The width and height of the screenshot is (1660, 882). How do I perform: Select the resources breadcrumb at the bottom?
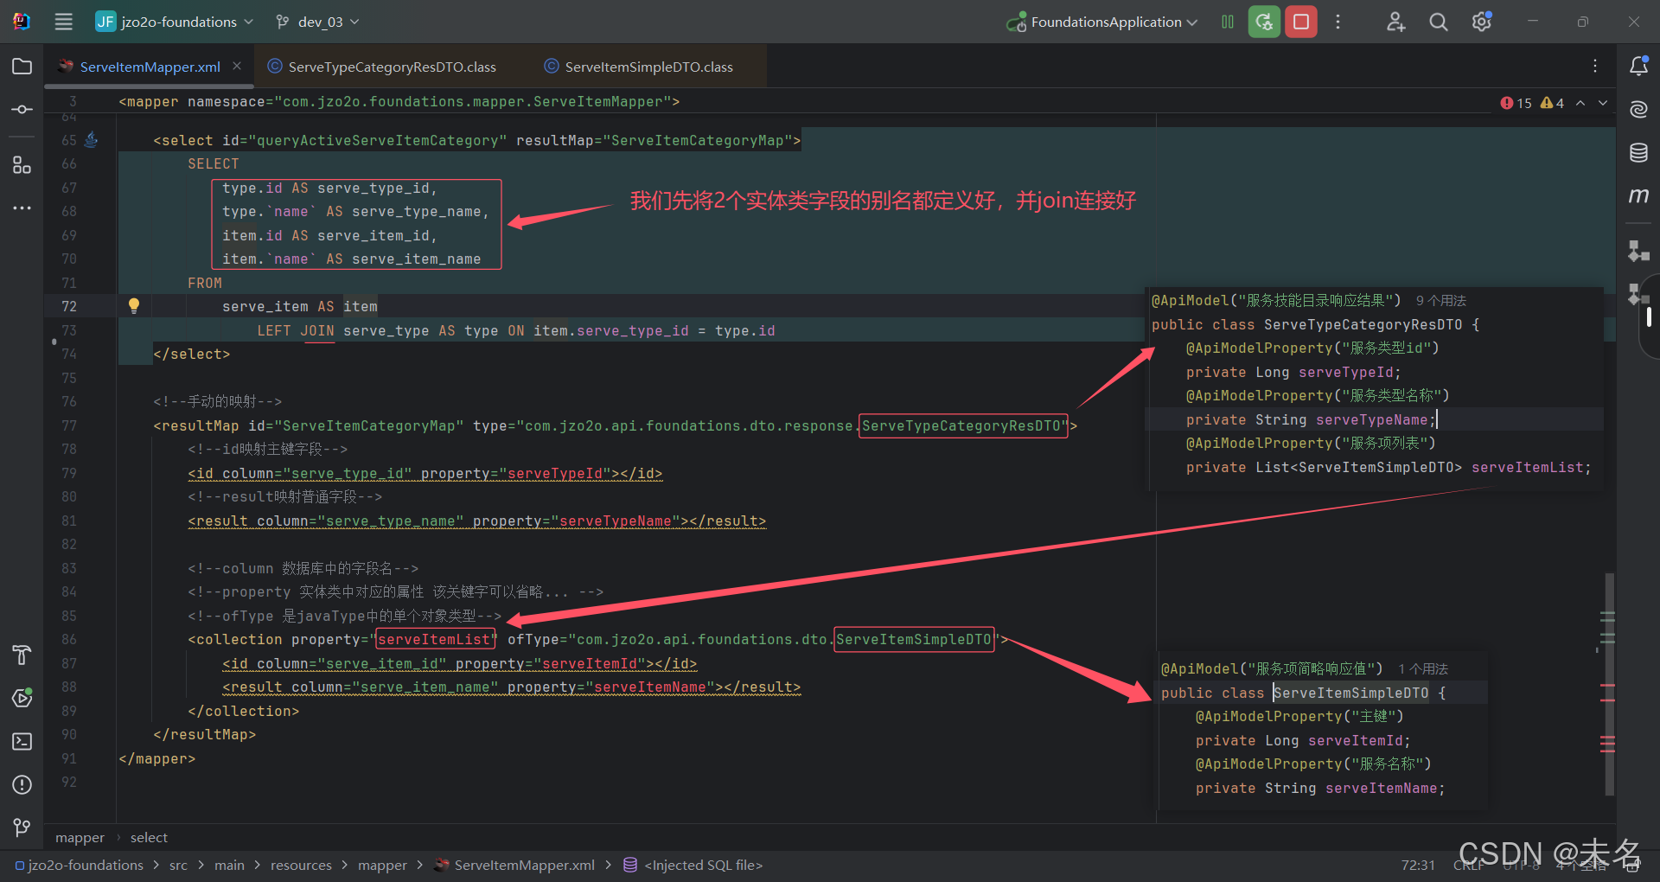301,865
